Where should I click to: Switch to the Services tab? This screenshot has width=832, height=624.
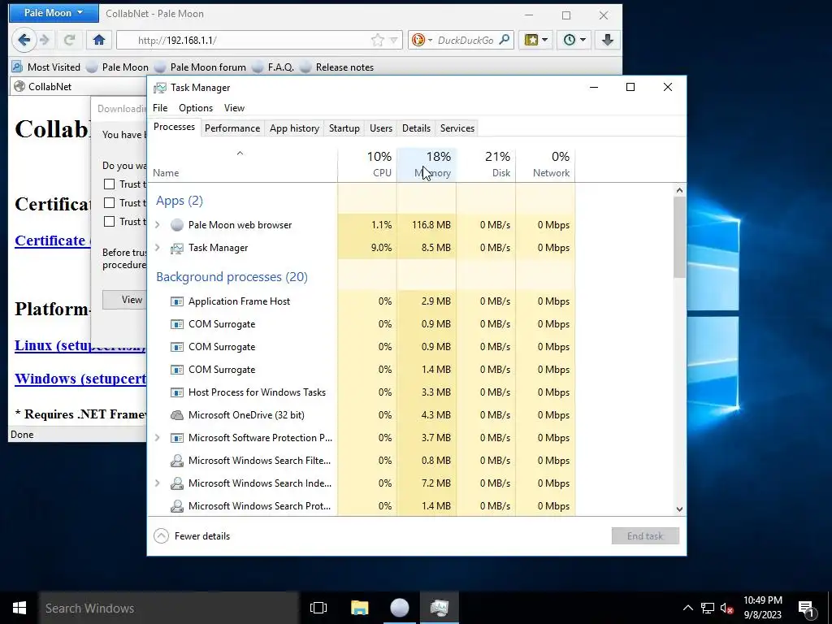pos(457,128)
